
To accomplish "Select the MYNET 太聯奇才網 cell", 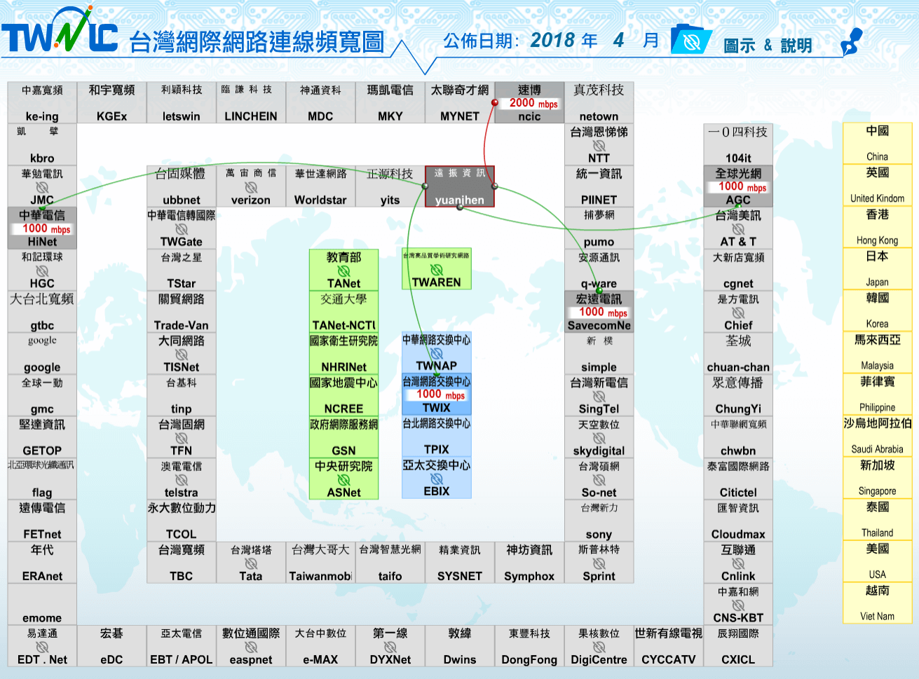I will point(460,103).
